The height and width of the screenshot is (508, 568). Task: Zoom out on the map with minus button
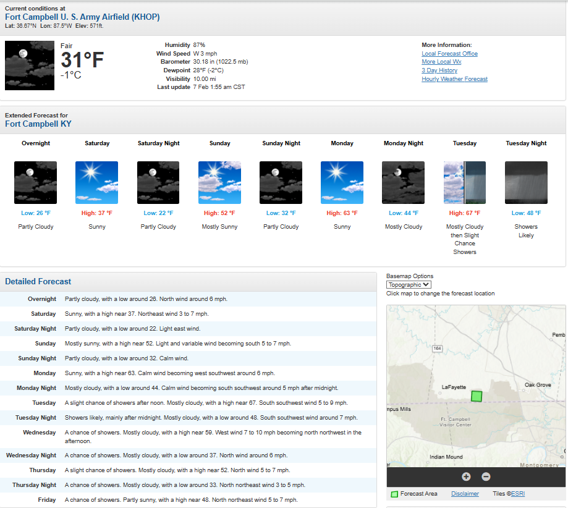point(486,476)
